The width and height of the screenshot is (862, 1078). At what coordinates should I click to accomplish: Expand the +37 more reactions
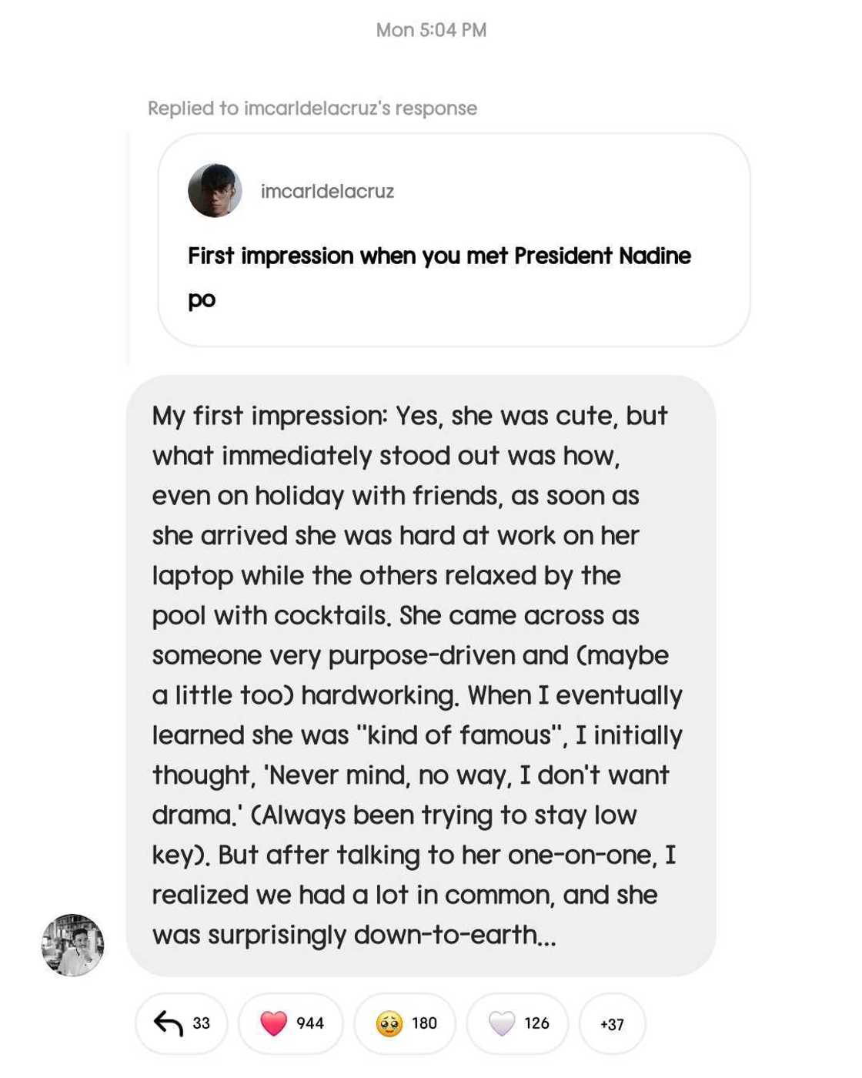[612, 1024]
